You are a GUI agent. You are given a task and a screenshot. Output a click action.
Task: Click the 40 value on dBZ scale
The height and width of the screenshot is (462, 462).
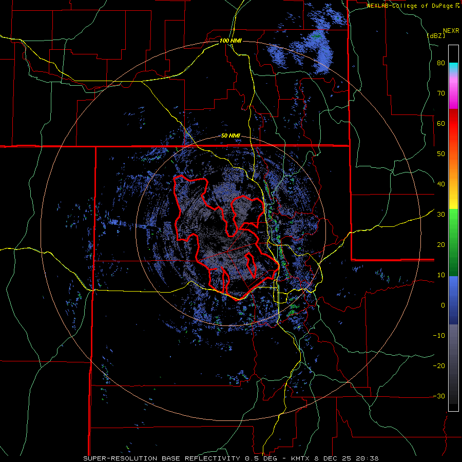point(441,184)
